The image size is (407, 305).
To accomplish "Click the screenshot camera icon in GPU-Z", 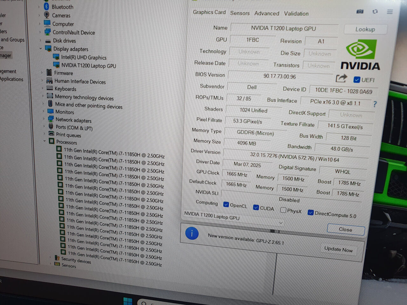I will 360,11.
